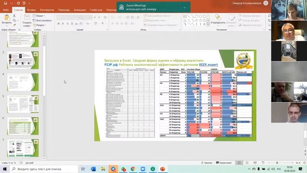The width and height of the screenshot is (307, 173).
Task: Switch to slide sorter view
Action: point(247,163)
